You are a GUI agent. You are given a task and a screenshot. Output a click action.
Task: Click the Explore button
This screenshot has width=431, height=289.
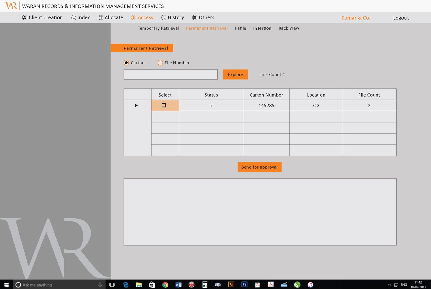[235, 74]
